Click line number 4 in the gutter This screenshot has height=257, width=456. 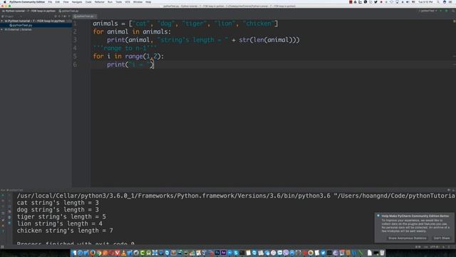pos(75,48)
